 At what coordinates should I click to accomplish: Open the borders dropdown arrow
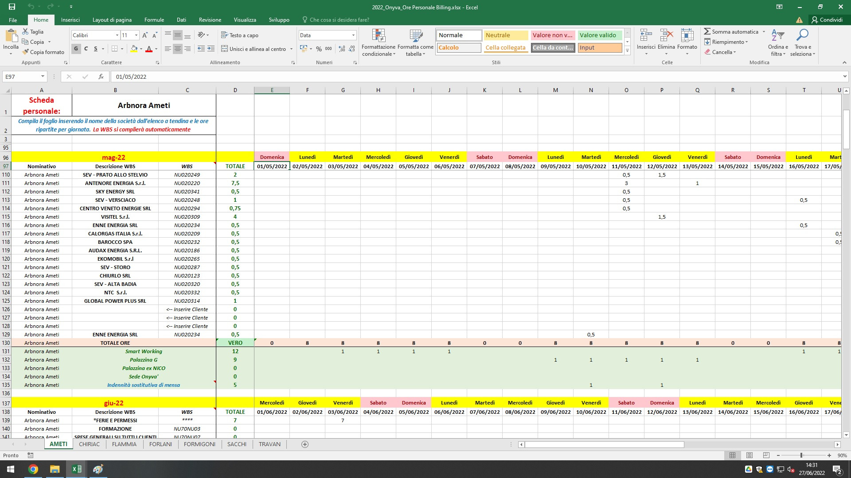122,49
